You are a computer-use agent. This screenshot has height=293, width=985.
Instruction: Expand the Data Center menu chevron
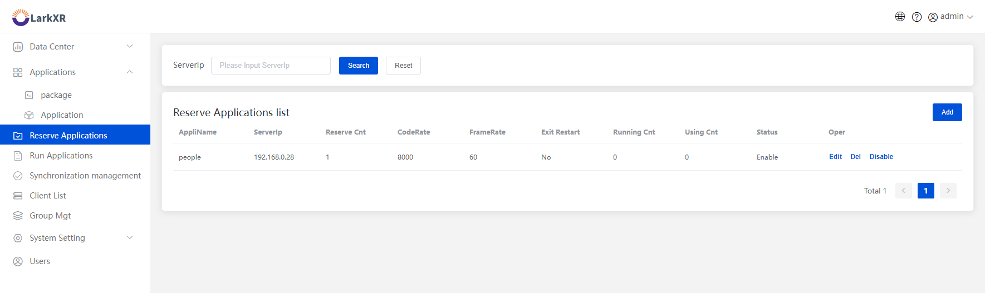130,46
